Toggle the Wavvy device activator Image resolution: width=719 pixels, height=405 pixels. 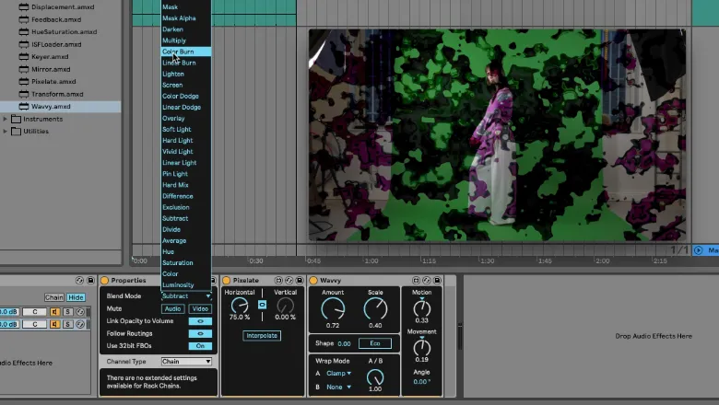click(314, 280)
